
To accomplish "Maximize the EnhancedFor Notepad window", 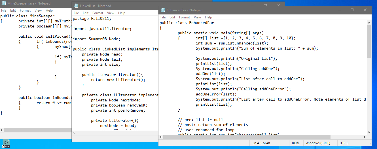I will pyautogui.click(x=352, y=10).
